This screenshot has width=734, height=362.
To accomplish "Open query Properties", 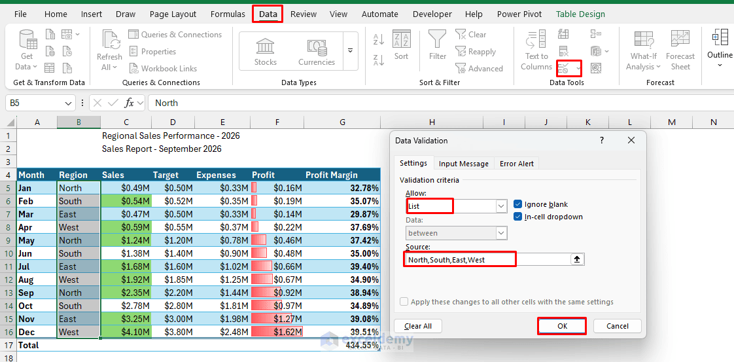I will point(153,52).
